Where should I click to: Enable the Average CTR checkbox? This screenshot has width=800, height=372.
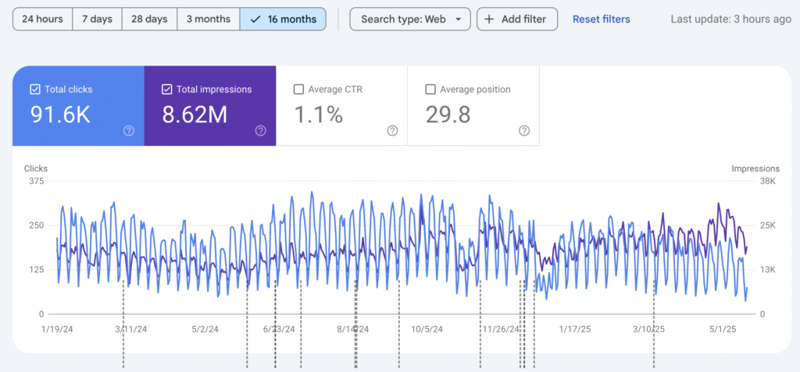[298, 90]
